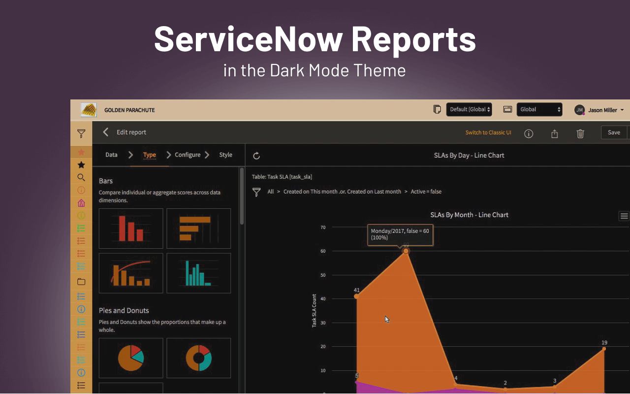Click the data point labeled 41
The image size is (630, 394).
tap(356, 296)
